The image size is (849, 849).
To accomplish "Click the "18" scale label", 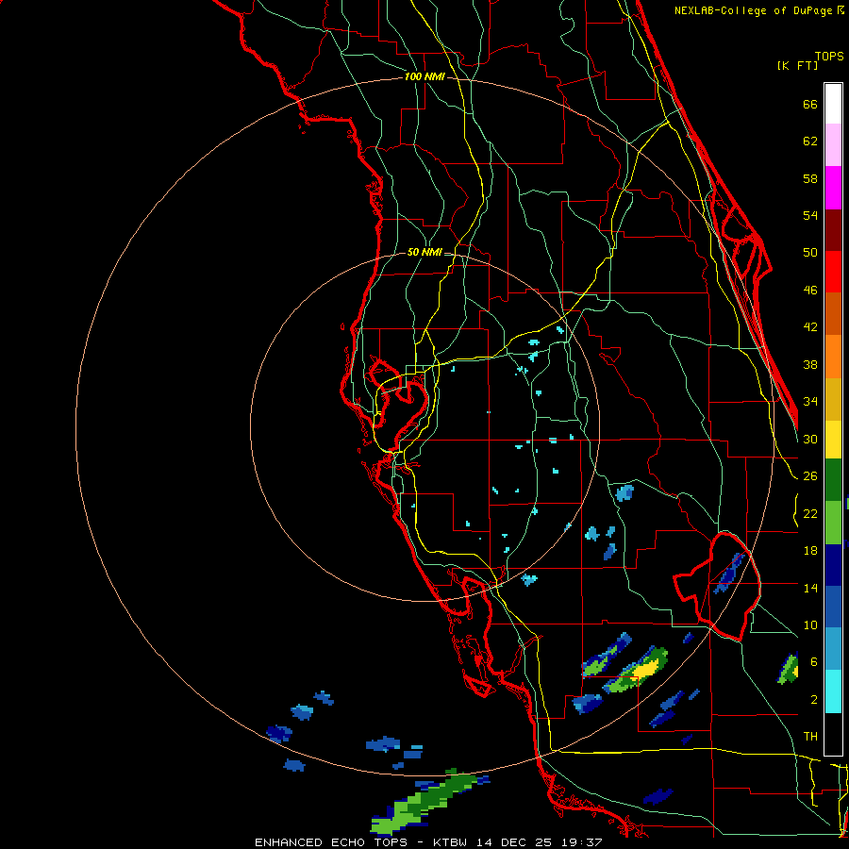I will click(810, 551).
